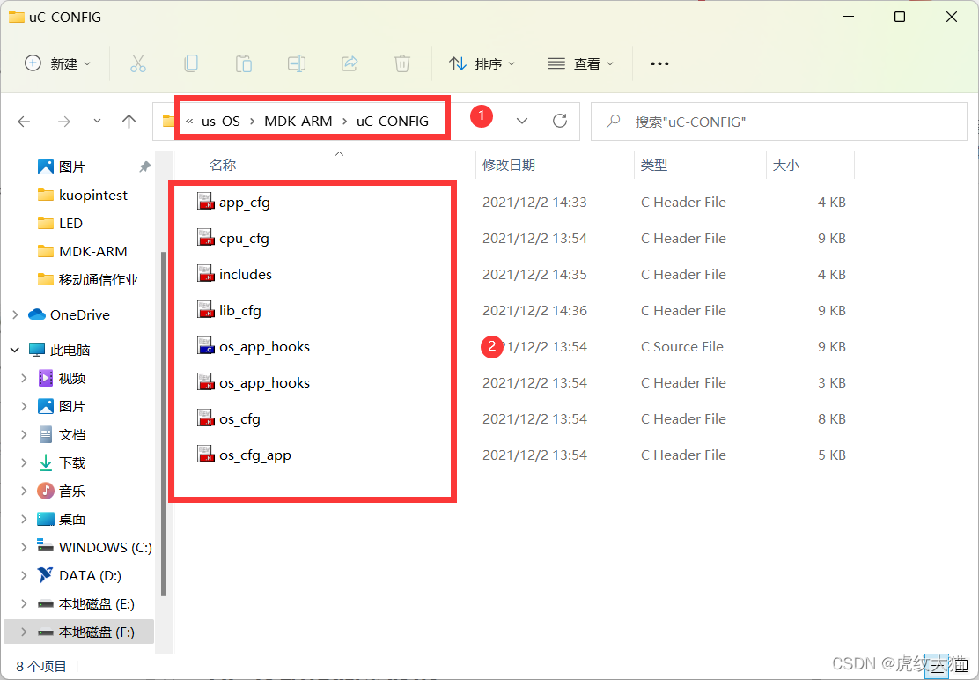Click the app_cfg header file icon

[206, 202]
